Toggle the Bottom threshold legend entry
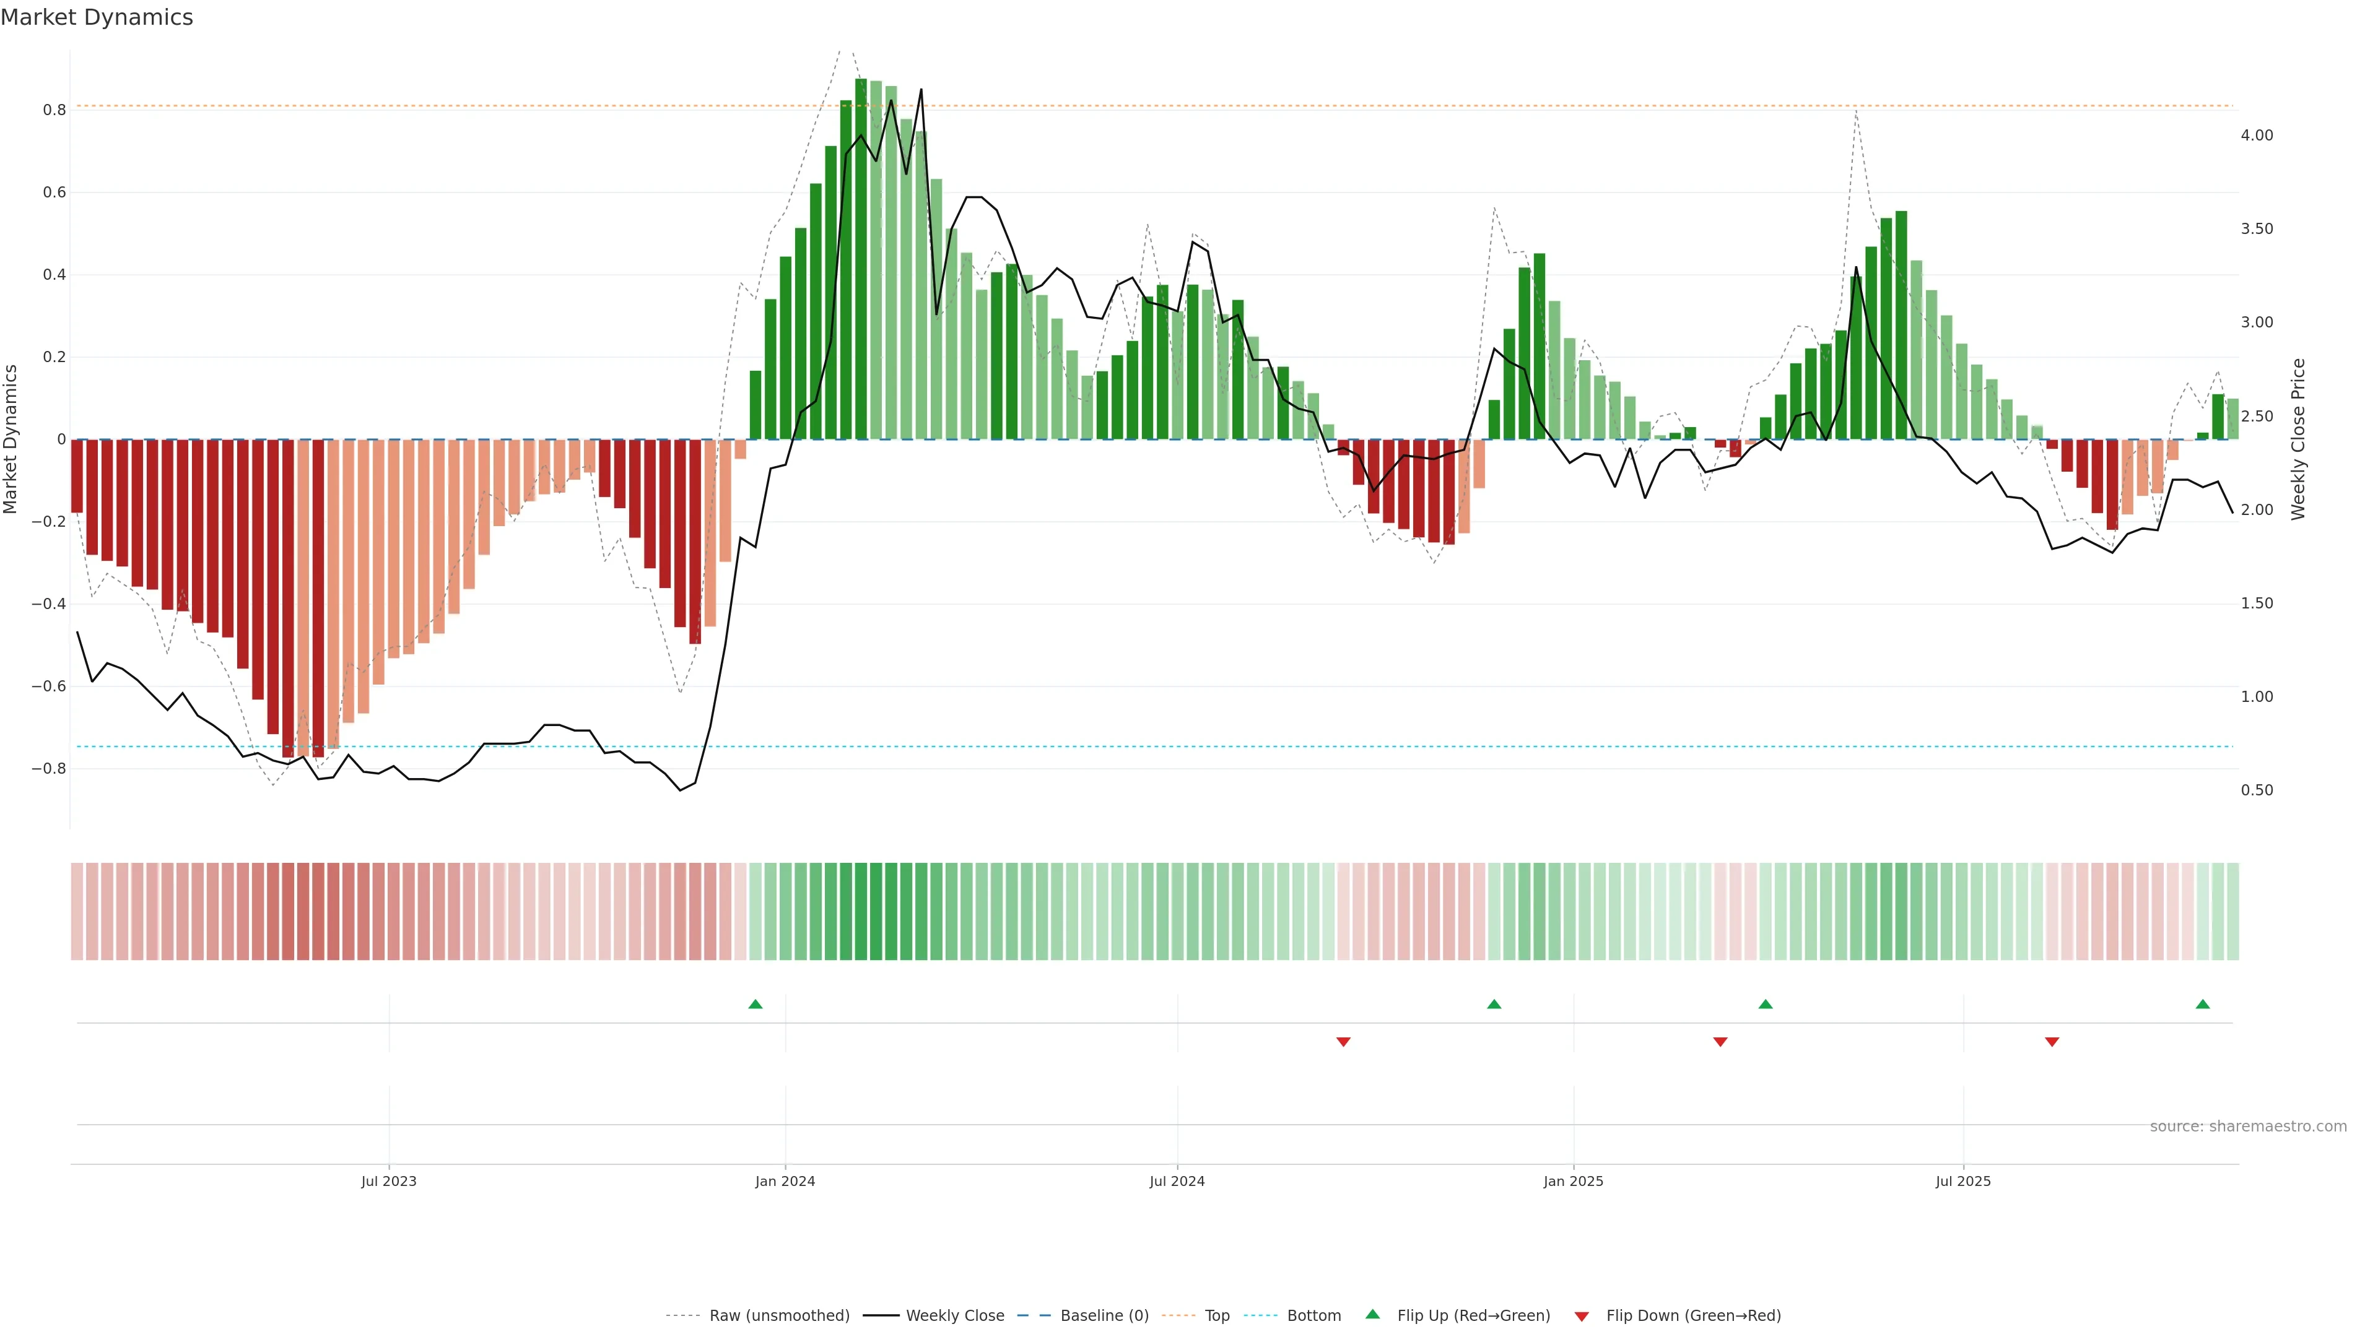 click(x=1313, y=1316)
